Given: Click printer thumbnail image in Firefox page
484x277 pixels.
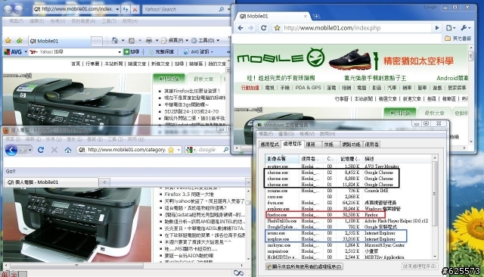Looking at the screenshot, I should coord(77,225).
